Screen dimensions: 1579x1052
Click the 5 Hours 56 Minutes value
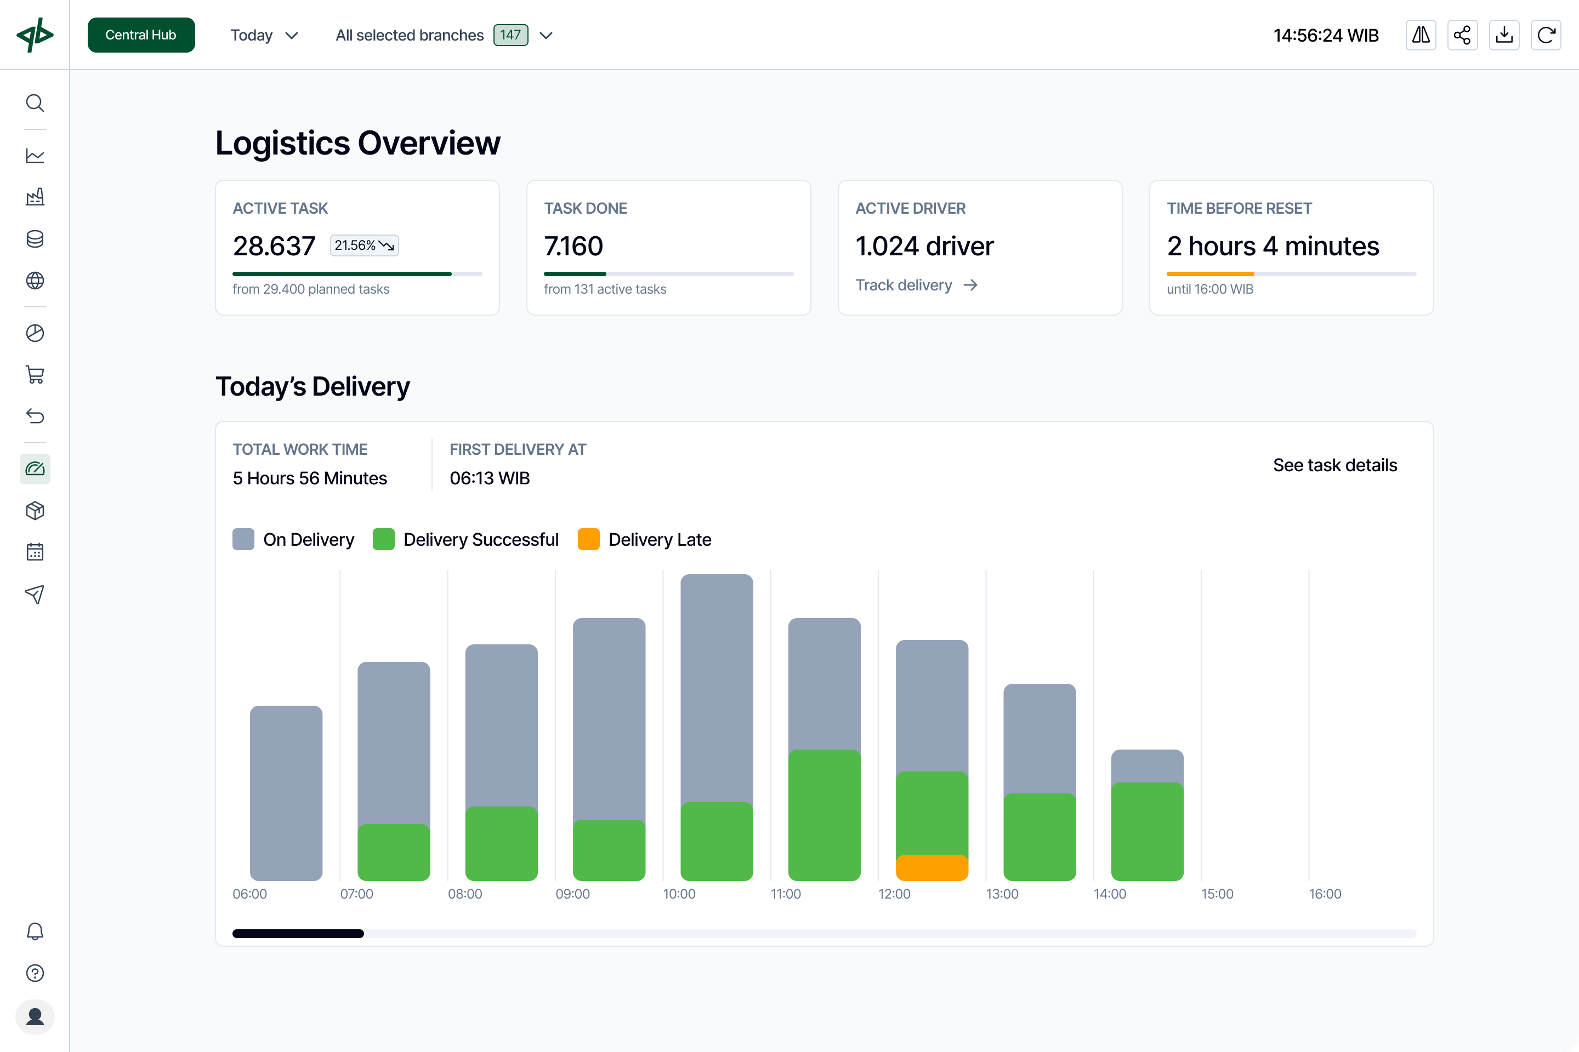(310, 478)
